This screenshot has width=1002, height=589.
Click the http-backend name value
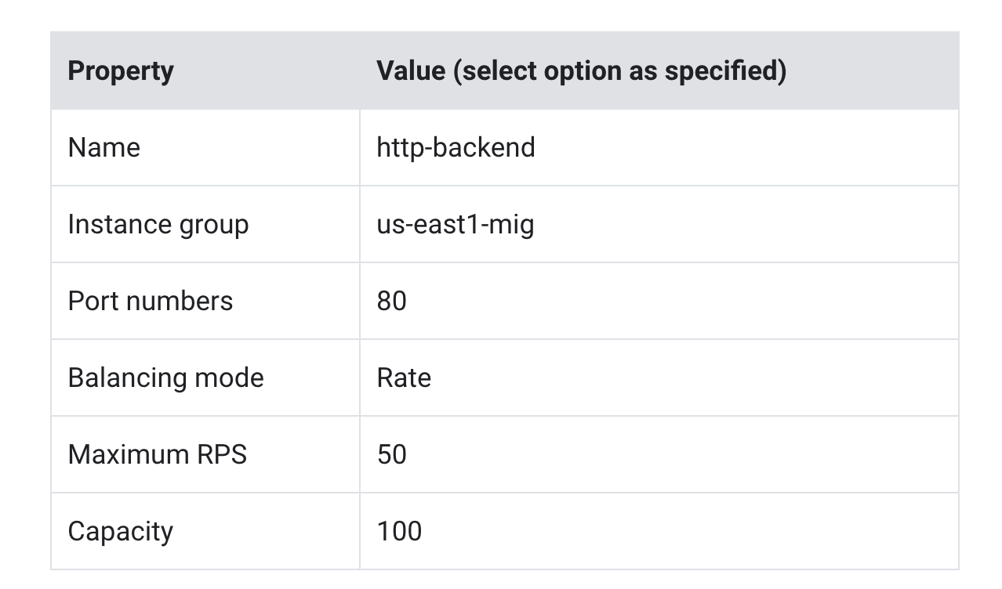(456, 147)
